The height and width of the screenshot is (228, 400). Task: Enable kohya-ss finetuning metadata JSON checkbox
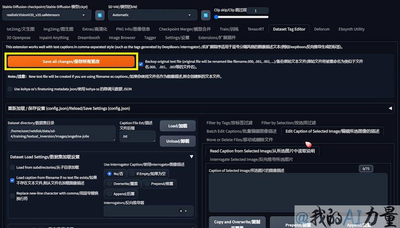tap(10, 89)
